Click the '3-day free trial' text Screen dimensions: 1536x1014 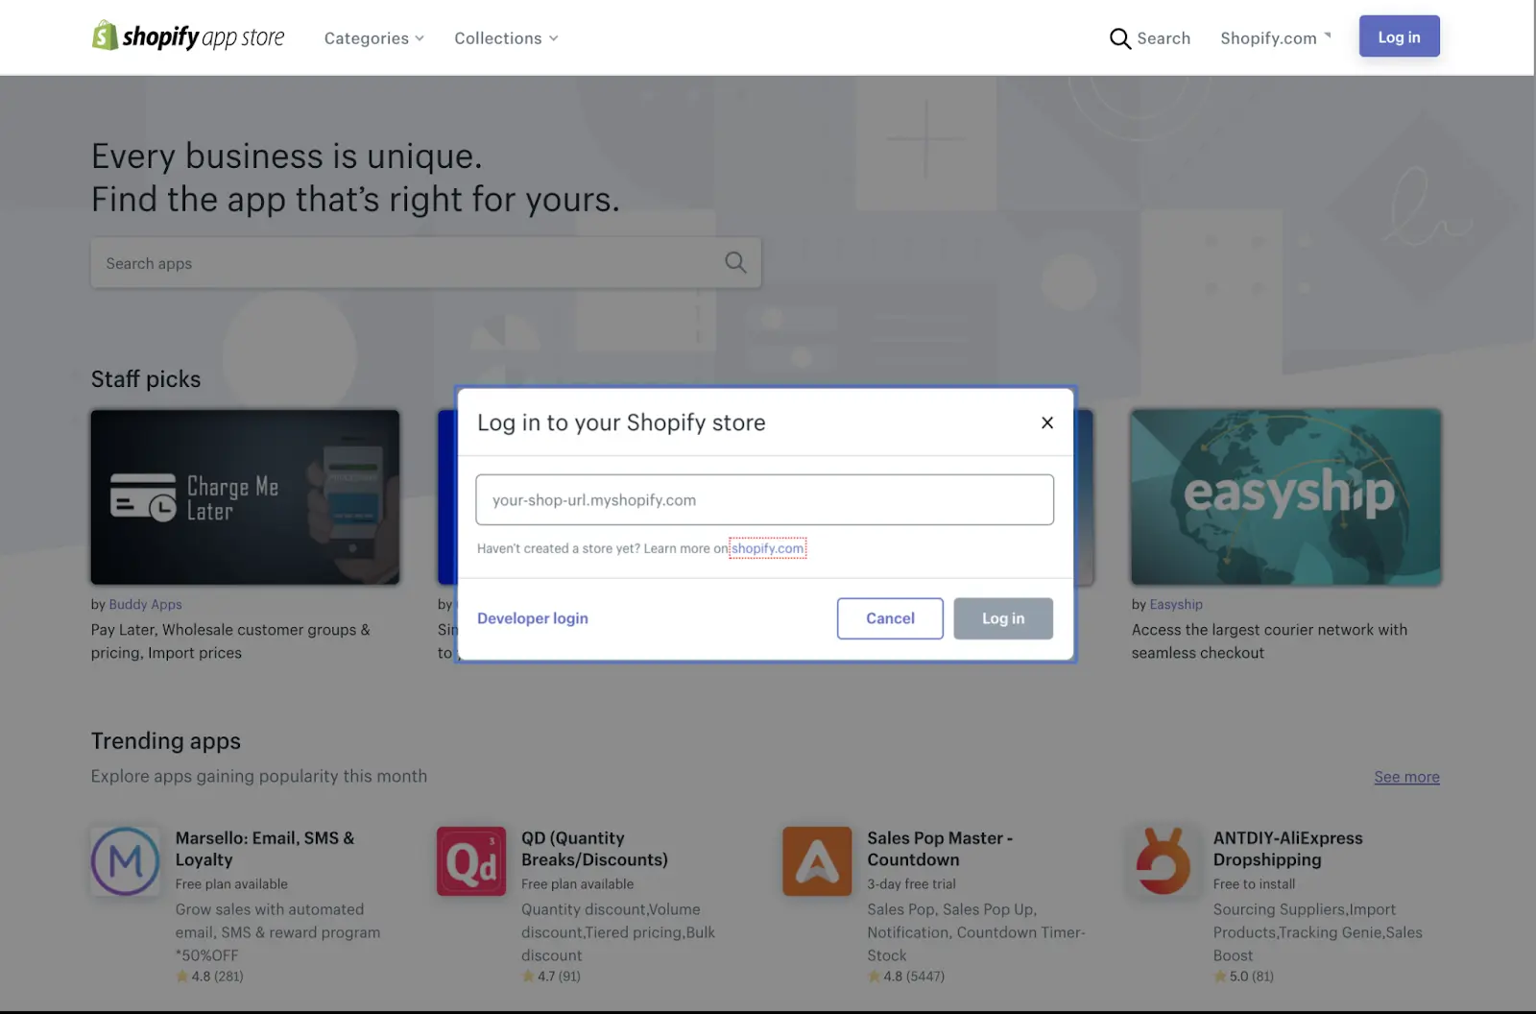[911, 884]
